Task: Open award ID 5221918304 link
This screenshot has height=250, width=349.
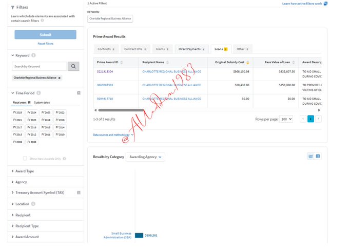Action: (x=105, y=71)
